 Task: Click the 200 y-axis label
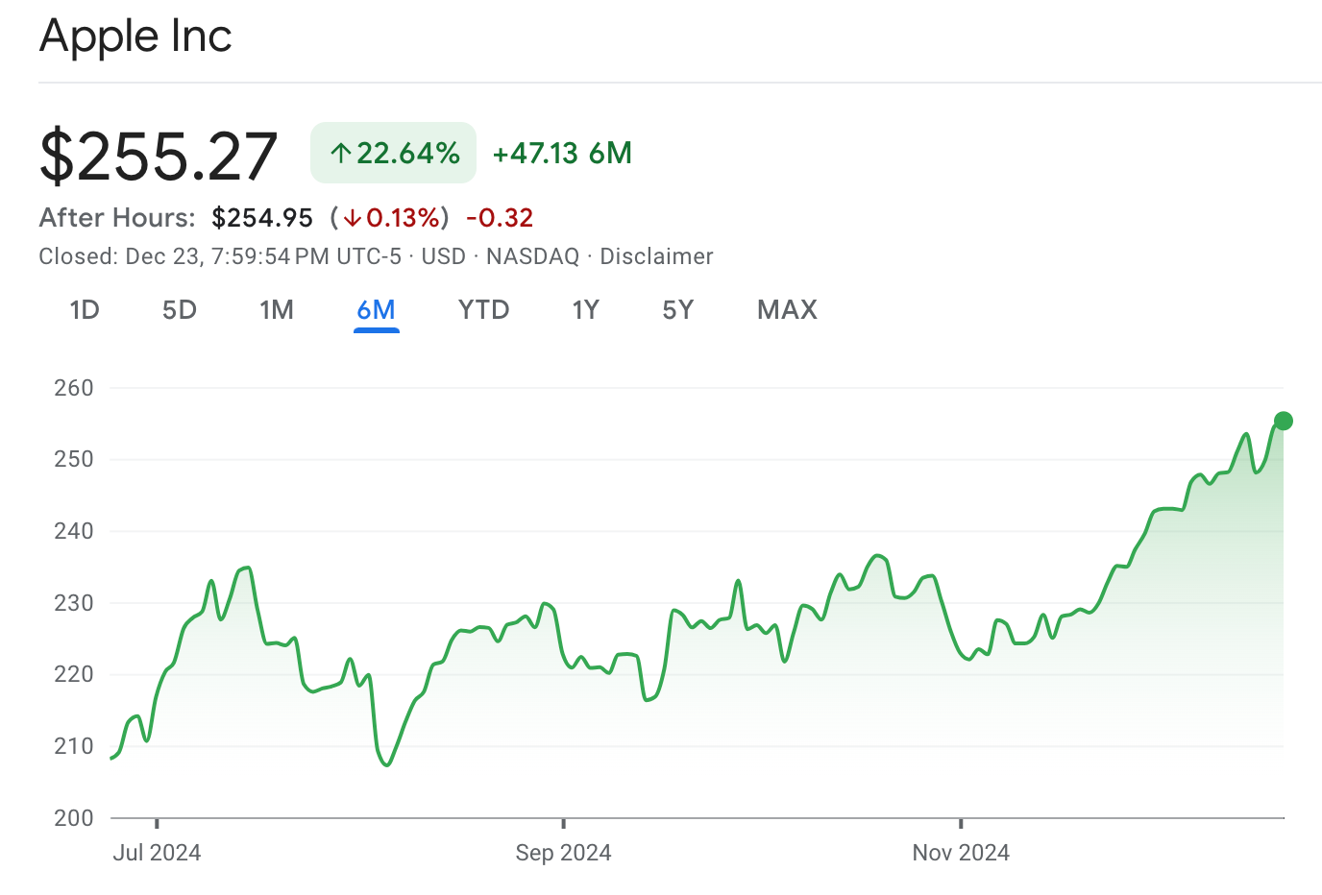coord(74,818)
